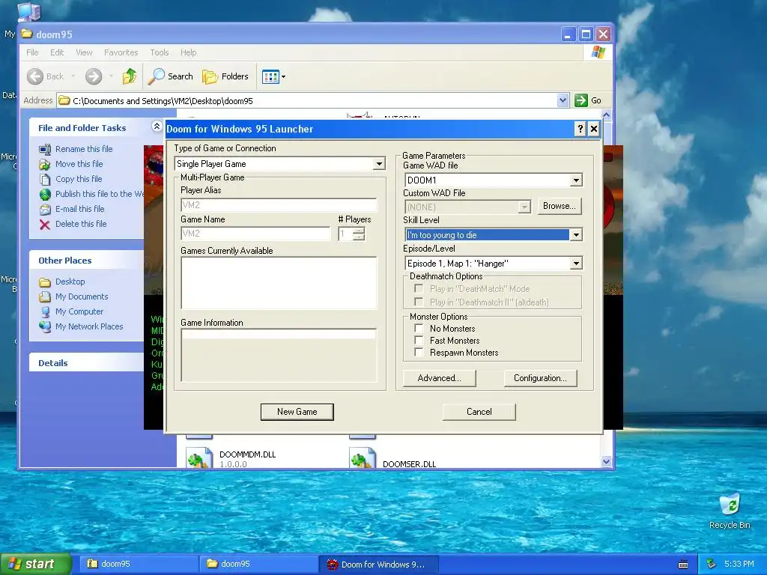767x575 pixels.
Task: Open My Network Places link
Action: (89, 326)
